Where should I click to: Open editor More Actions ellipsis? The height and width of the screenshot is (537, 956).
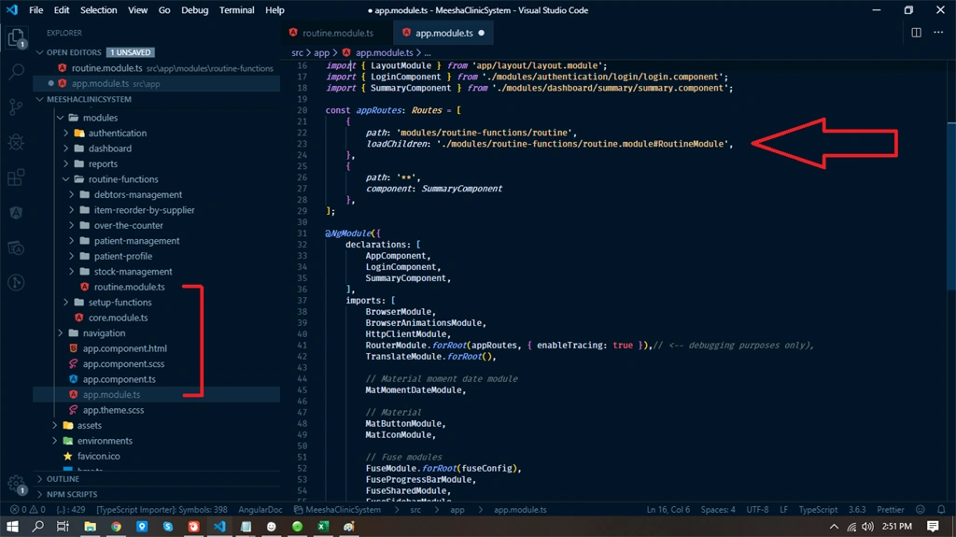pyautogui.click(x=938, y=33)
